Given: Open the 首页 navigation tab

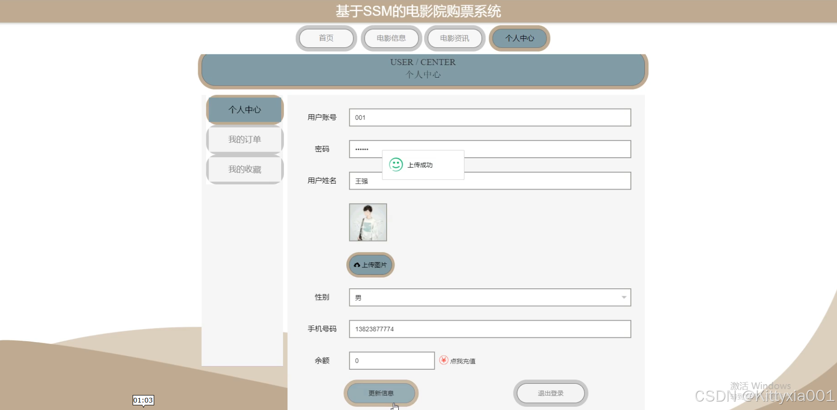Looking at the screenshot, I should pos(326,38).
